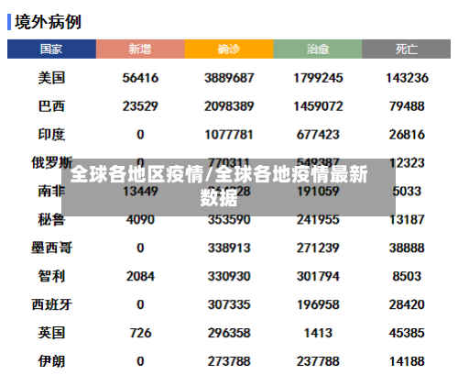Click the 英国 country cell
This screenshot has height=375, width=458.
[51, 333]
